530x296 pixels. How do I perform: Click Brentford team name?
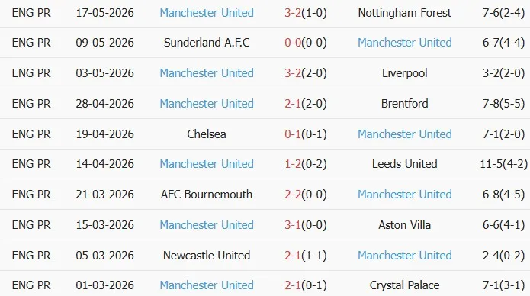click(405, 104)
